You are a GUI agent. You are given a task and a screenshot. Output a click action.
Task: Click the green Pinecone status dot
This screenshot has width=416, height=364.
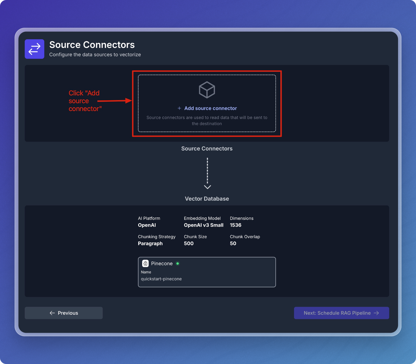pos(178,263)
